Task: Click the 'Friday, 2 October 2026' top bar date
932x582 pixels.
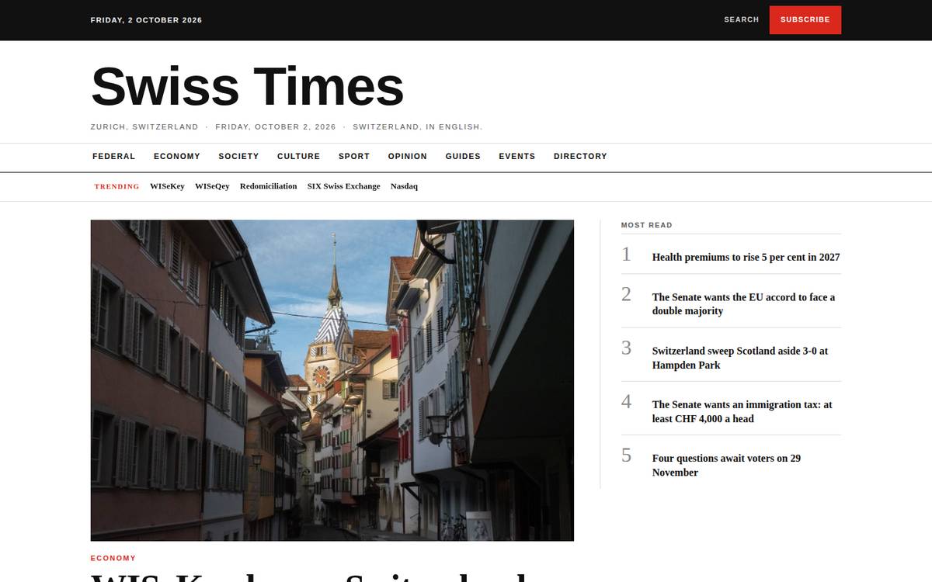Action: pos(146,20)
